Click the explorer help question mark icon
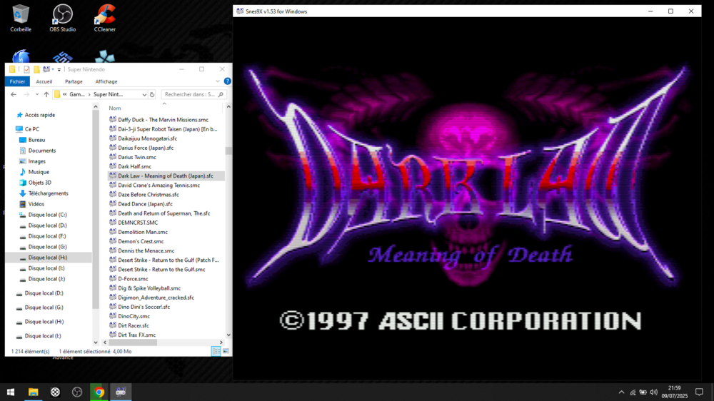Image resolution: width=714 pixels, height=401 pixels. [x=226, y=81]
